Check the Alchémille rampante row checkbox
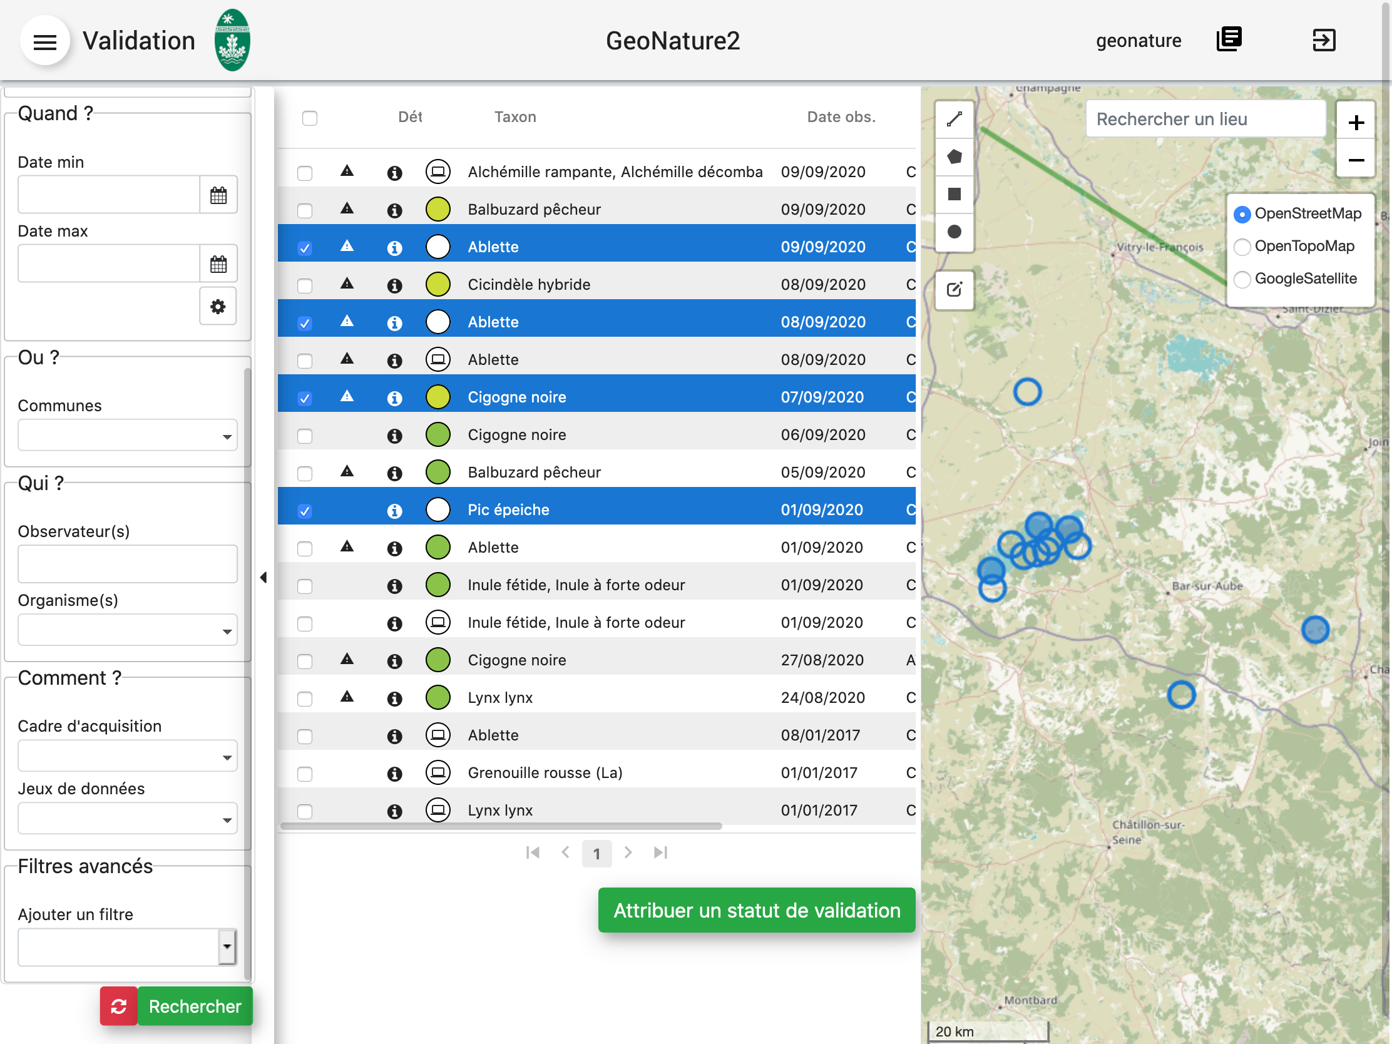Screen dimensions: 1392x1044 305,173
